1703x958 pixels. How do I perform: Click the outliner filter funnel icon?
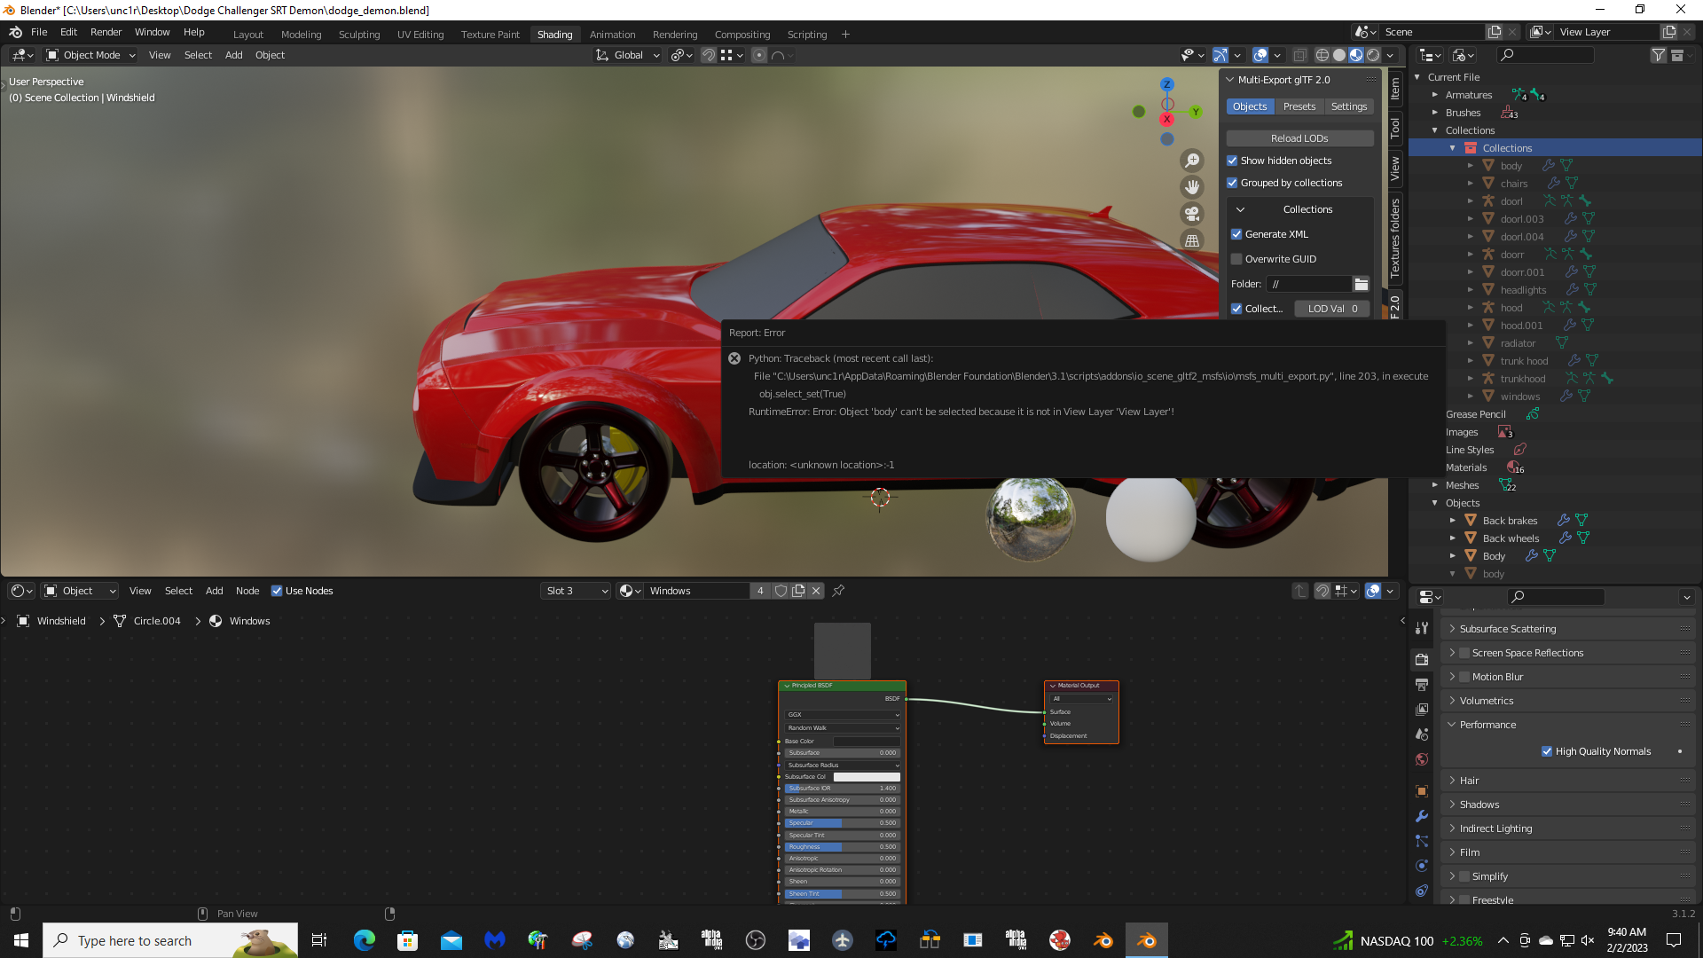(1658, 55)
